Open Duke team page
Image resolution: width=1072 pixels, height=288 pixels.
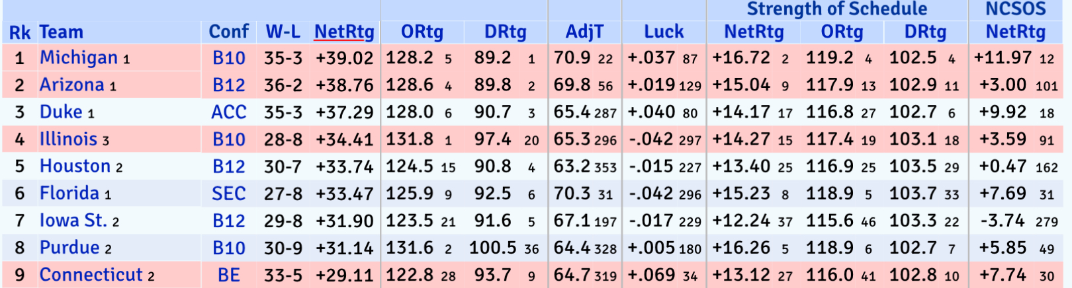pyautogui.click(x=61, y=112)
